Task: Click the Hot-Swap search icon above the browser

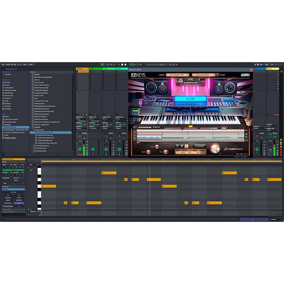Action: pos(3,69)
